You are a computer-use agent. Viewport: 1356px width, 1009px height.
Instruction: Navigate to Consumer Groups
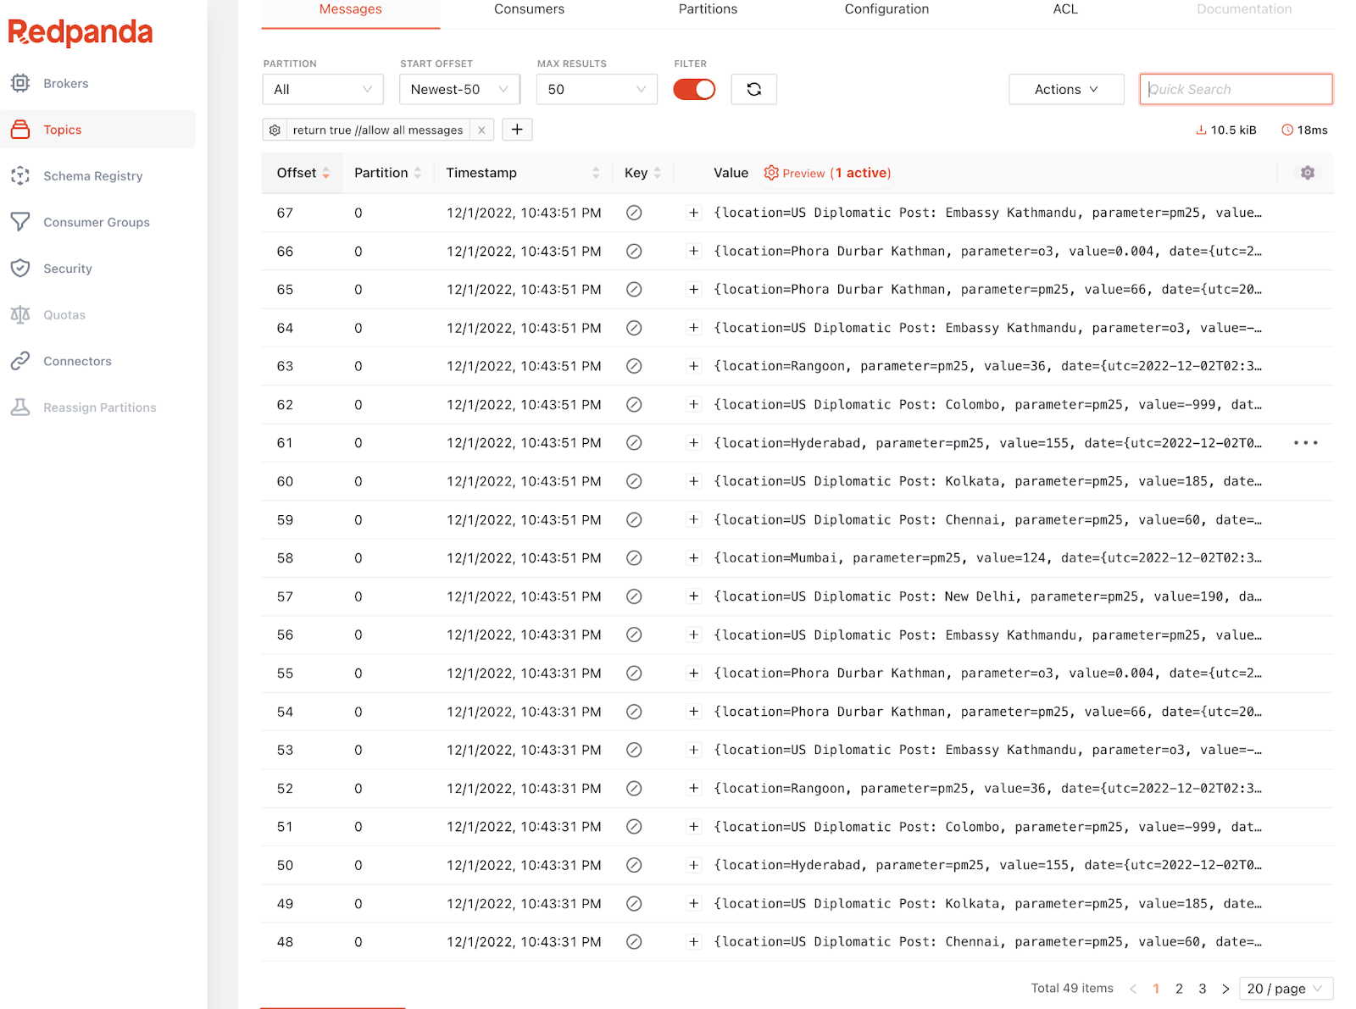click(x=96, y=222)
